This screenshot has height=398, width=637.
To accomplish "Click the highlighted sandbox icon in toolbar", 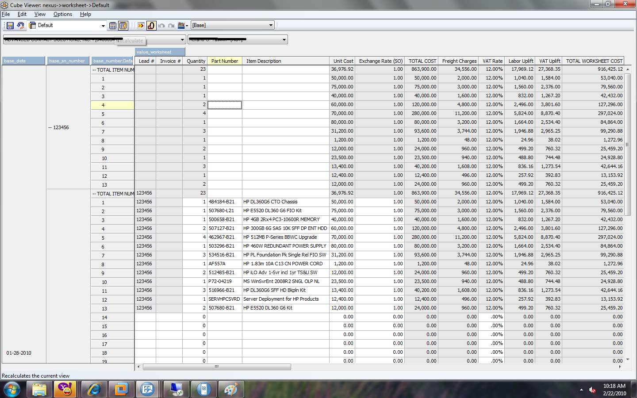I will coord(151,26).
